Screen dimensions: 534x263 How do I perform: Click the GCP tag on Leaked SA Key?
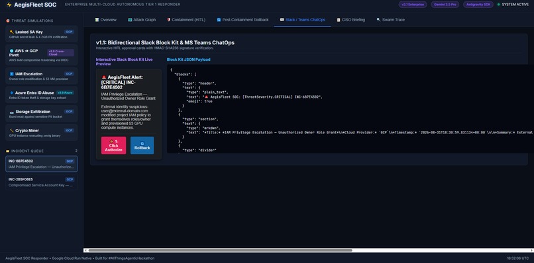click(69, 32)
